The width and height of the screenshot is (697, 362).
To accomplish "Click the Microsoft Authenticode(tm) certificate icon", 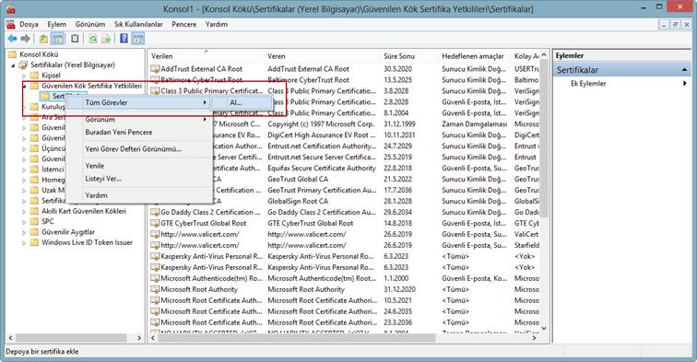I will [x=155, y=278].
